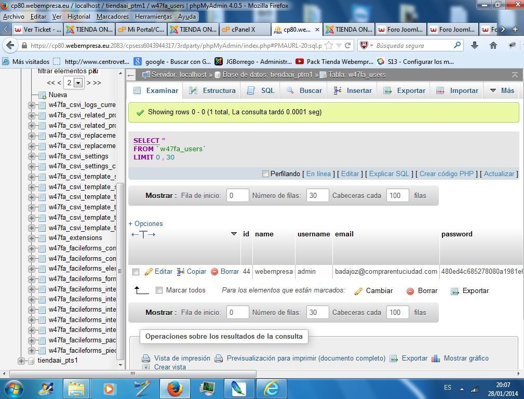Image resolution: width=524 pixels, height=399 pixels.
Task: Click the navigation panel vertical scrollbar
Action: click(x=120, y=271)
